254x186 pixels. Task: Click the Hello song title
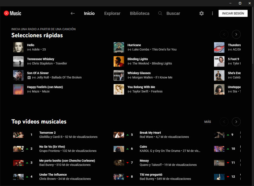pyautogui.click(x=30, y=45)
